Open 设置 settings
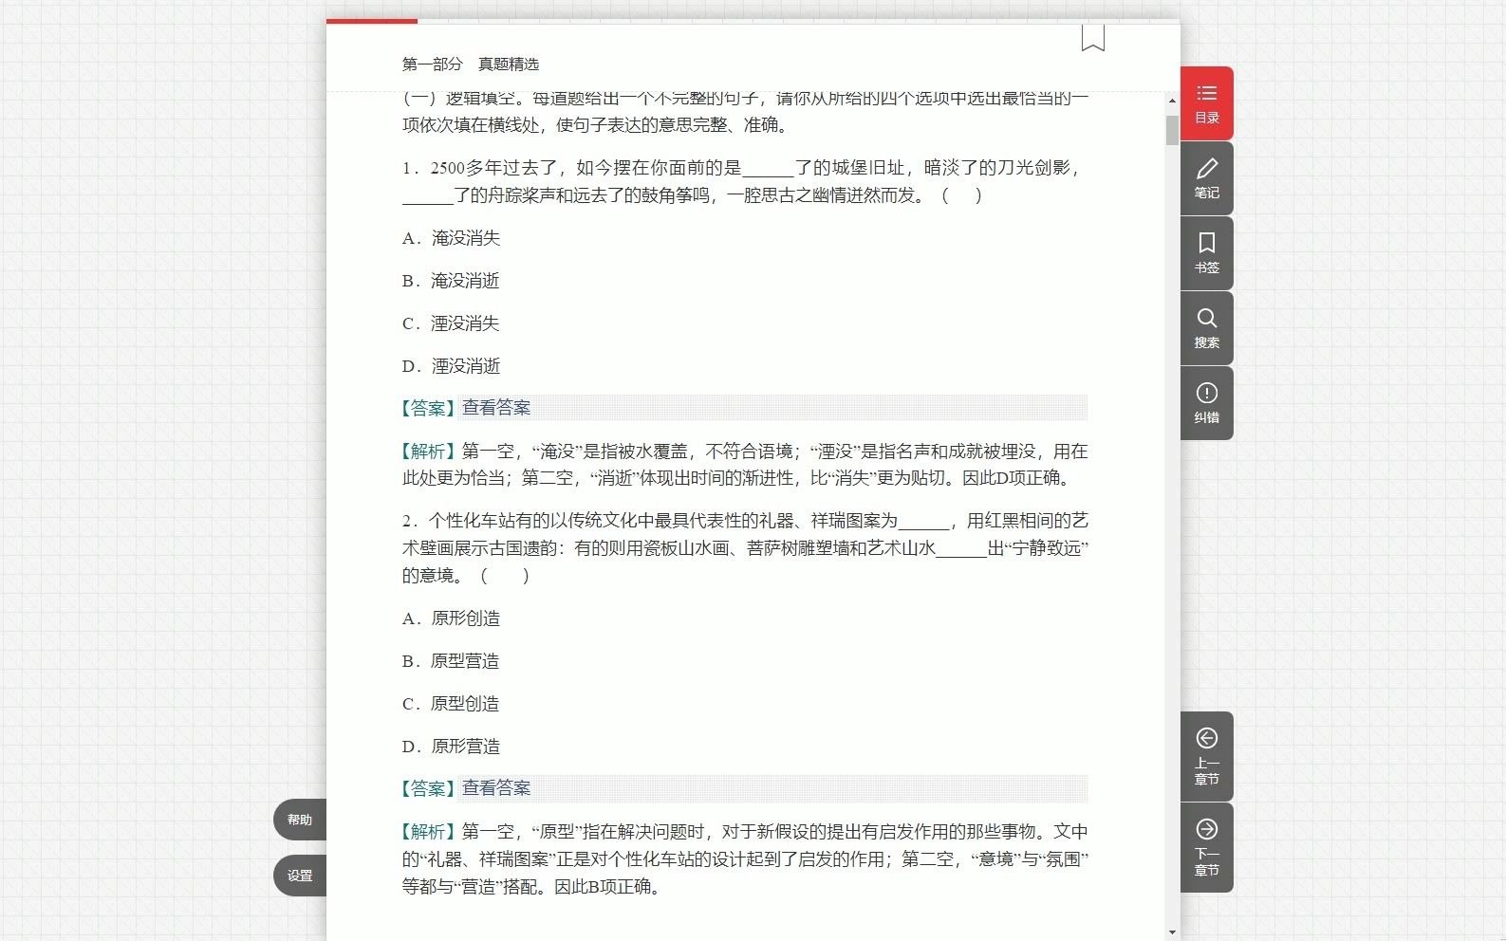Viewport: 1506px width, 941px height. (x=300, y=876)
